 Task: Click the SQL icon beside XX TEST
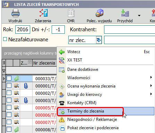pyautogui.click(x=62, y=60)
